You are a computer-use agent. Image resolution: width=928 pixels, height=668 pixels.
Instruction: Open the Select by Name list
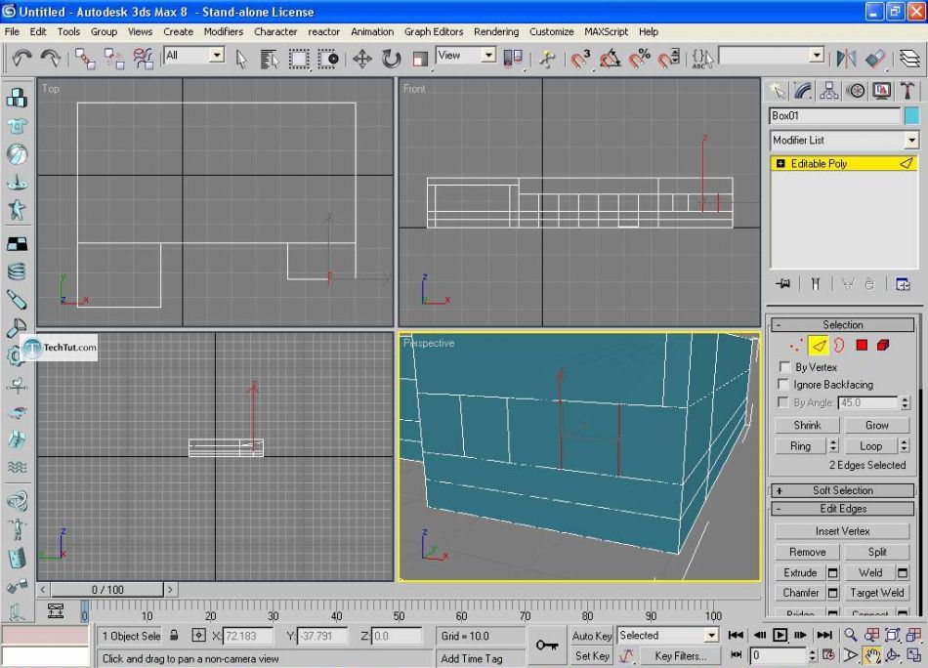click(270, 59)
